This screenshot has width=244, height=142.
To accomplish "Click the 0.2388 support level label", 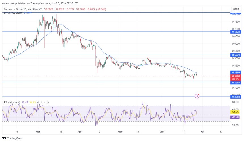I will (236, 97).
